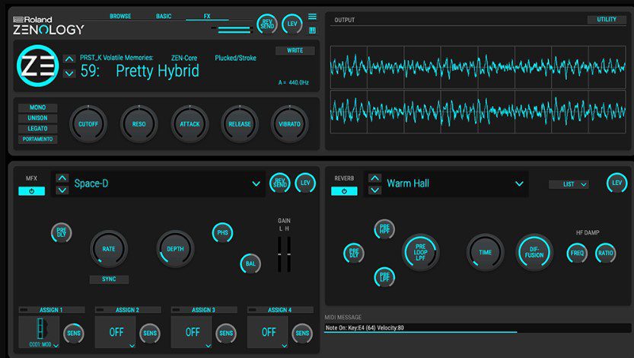Step to next MFX type
The image size is (634, 358).
[62, 190]
